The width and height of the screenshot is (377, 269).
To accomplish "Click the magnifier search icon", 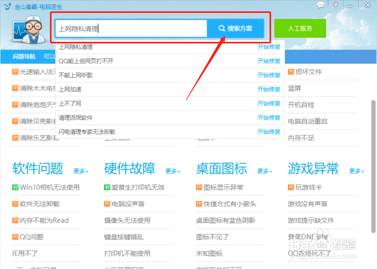I will click(221, 29).
